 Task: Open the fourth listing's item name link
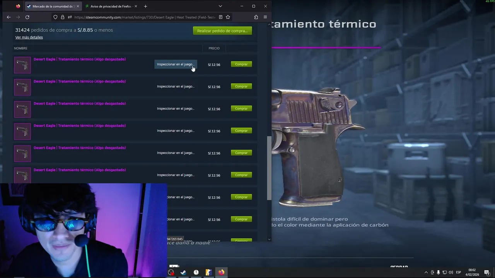click(x=80, y=125)
